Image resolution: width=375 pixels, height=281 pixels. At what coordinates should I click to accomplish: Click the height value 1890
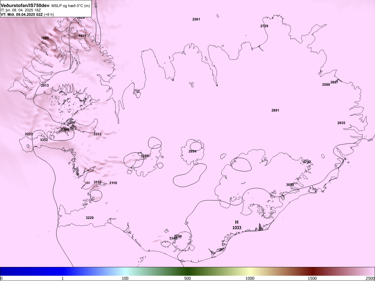pos(45,38)
